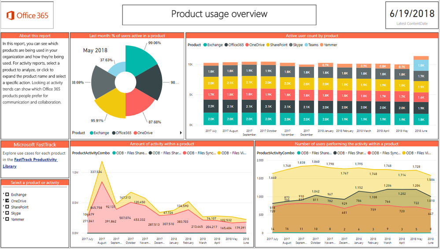Click the light blue Teams pie slice
This screenshot has height=249, width=440.
click(x=118, y=68)
